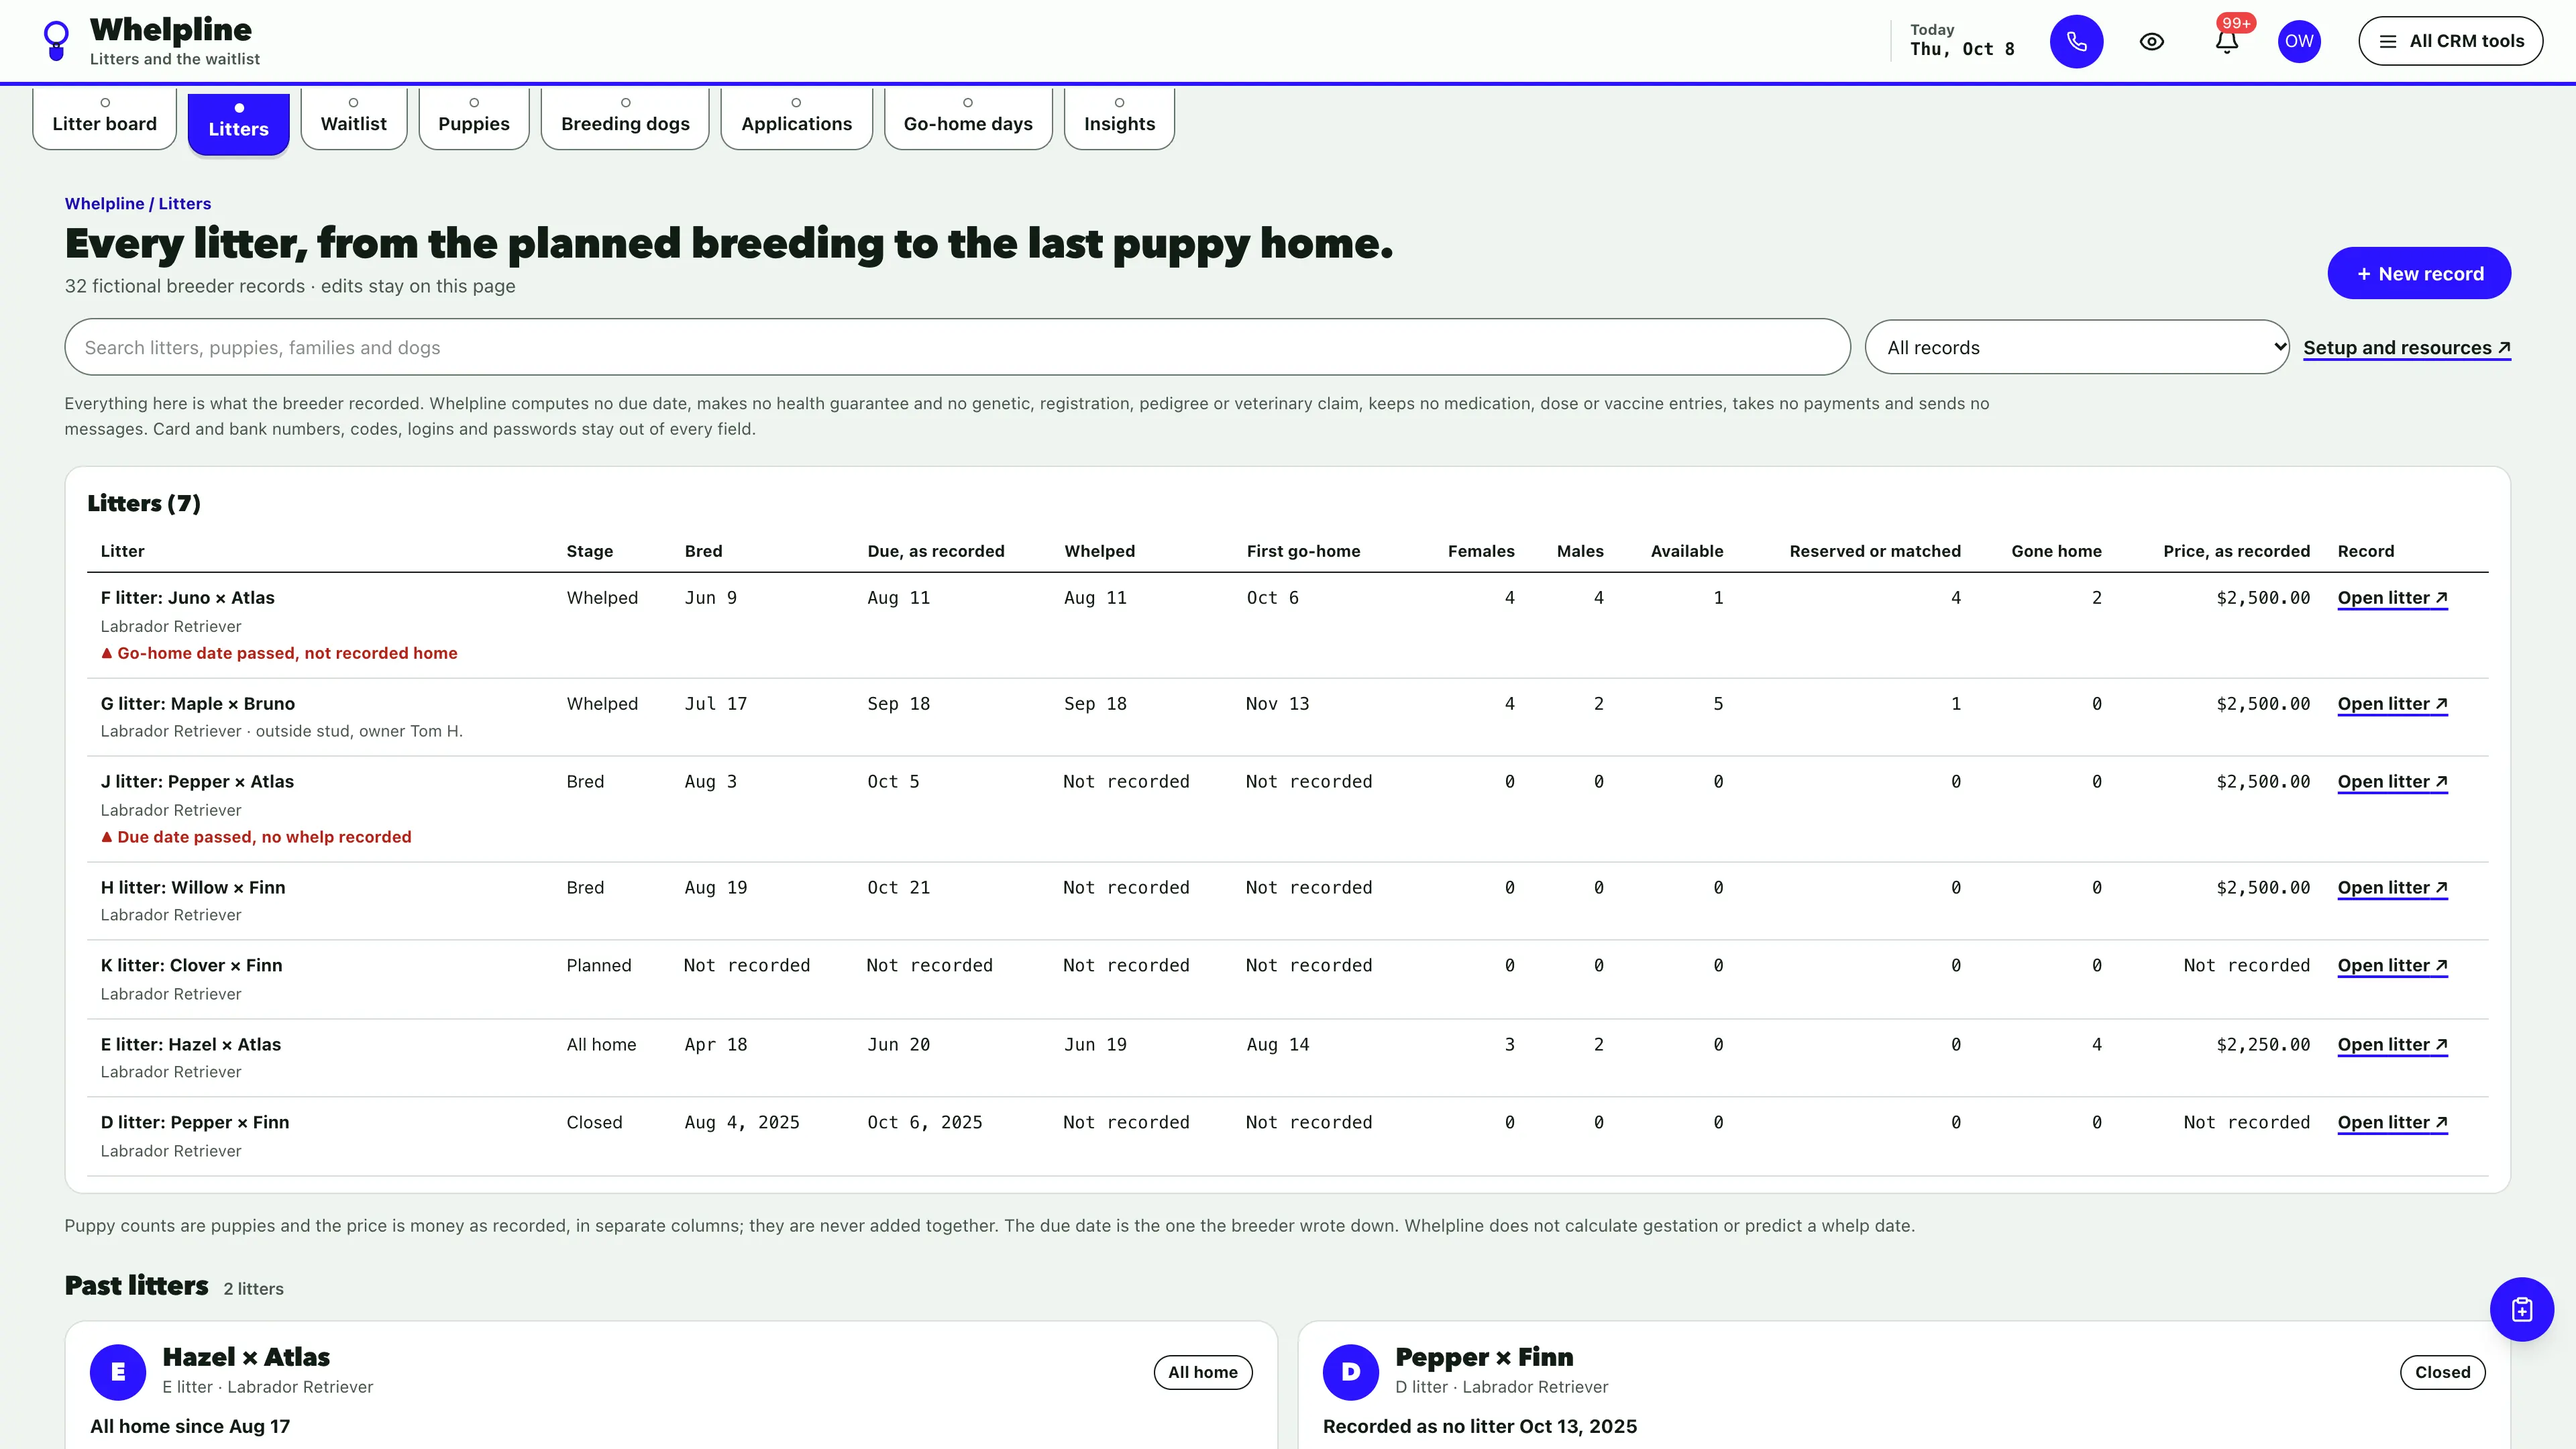The height and width of the screenshot is (1449, 2576).
Task: Click the Price, as recorded column header
Action: [2236, 551]
